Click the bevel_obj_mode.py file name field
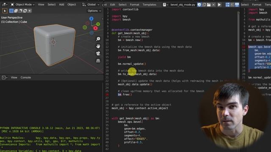The height and width of the screenshot is (152, 271). pyautogui.click(x=183, y=5)
